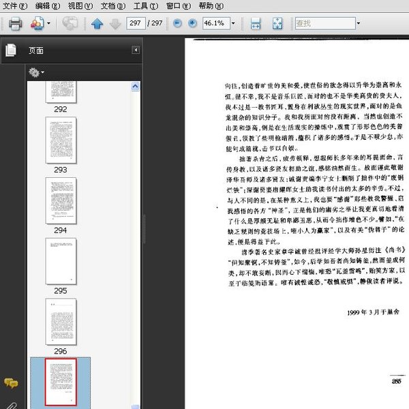Expand the gear options menu in pages panel

(x=36, y=72)
